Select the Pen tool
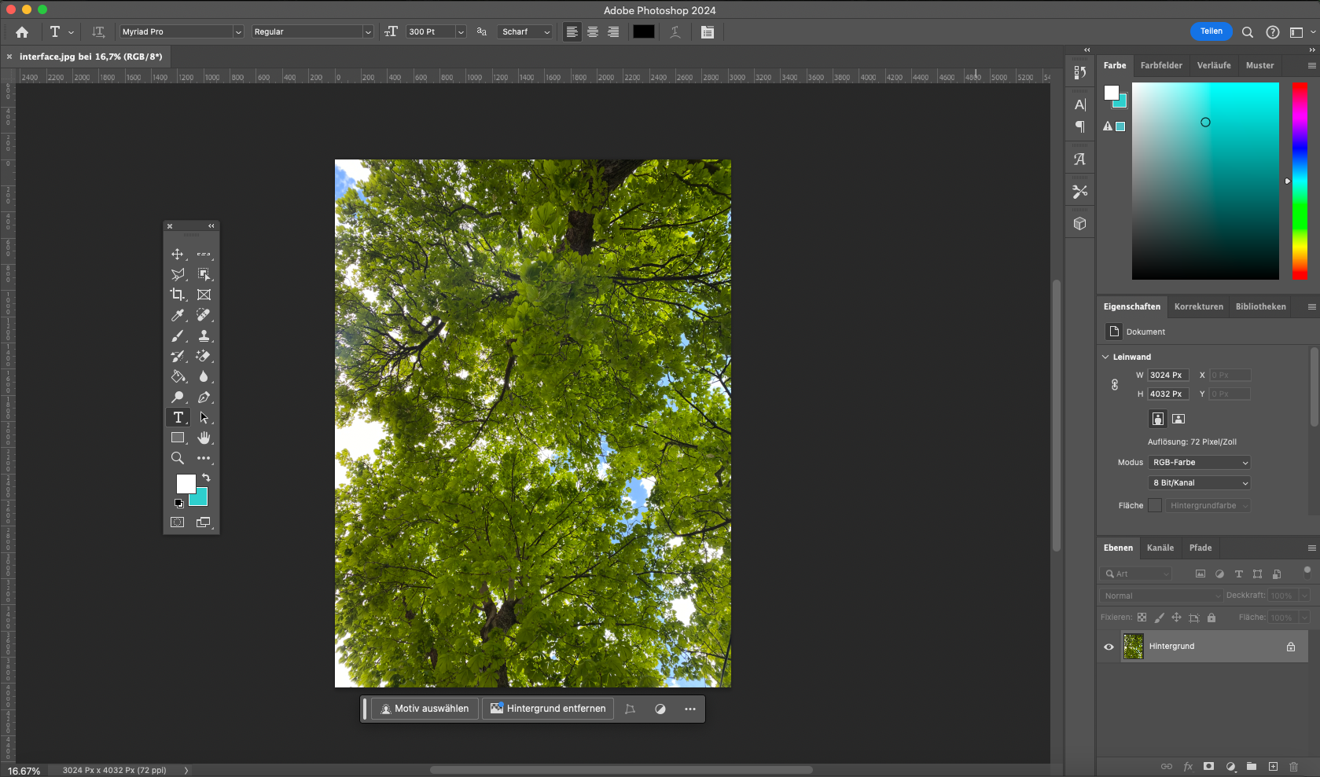The height and width of the screenshot is (777, 1320). (204, 397)
